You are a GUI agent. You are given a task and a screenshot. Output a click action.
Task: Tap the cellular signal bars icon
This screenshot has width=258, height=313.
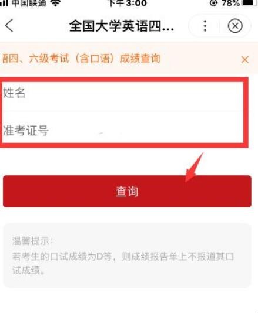[4, 2]
